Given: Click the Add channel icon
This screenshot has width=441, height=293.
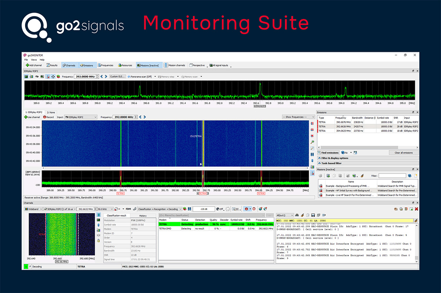Looking at the screenshot, I should pos(28,65).
